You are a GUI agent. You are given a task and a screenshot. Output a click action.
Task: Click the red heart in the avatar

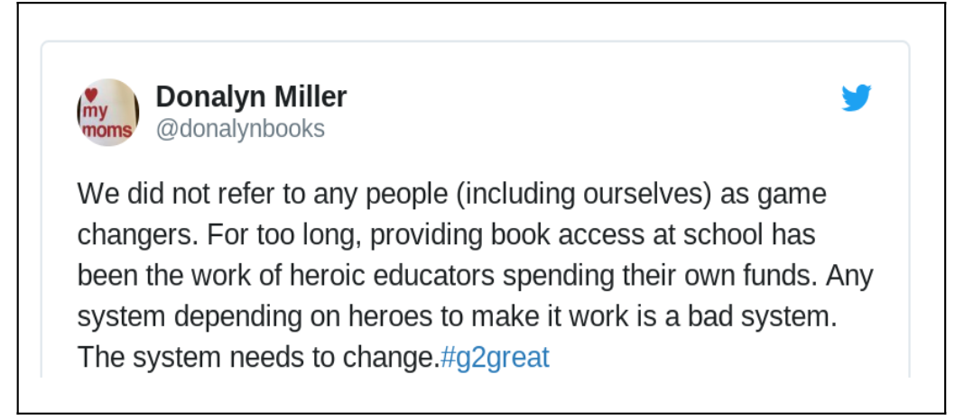click(91, 96)
